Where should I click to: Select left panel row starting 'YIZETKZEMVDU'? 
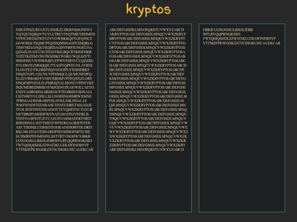click(x=53, y=56)
